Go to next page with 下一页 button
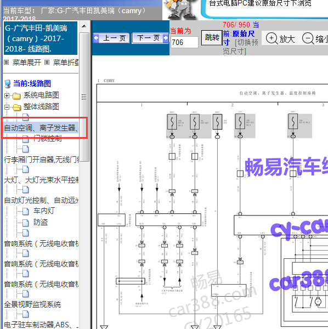Screen dimensions: 328x329 pyautogui.click(x=150, y=38)
